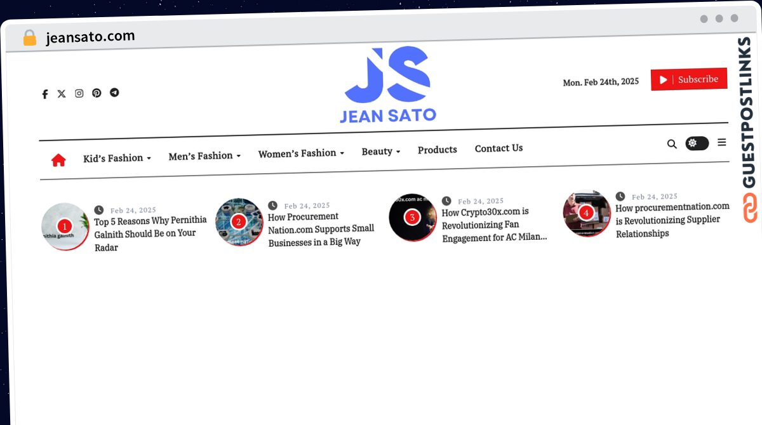Screen dimensions: 762x425
Task: Click the Subscribe button
Action: (x=689, y=79)
